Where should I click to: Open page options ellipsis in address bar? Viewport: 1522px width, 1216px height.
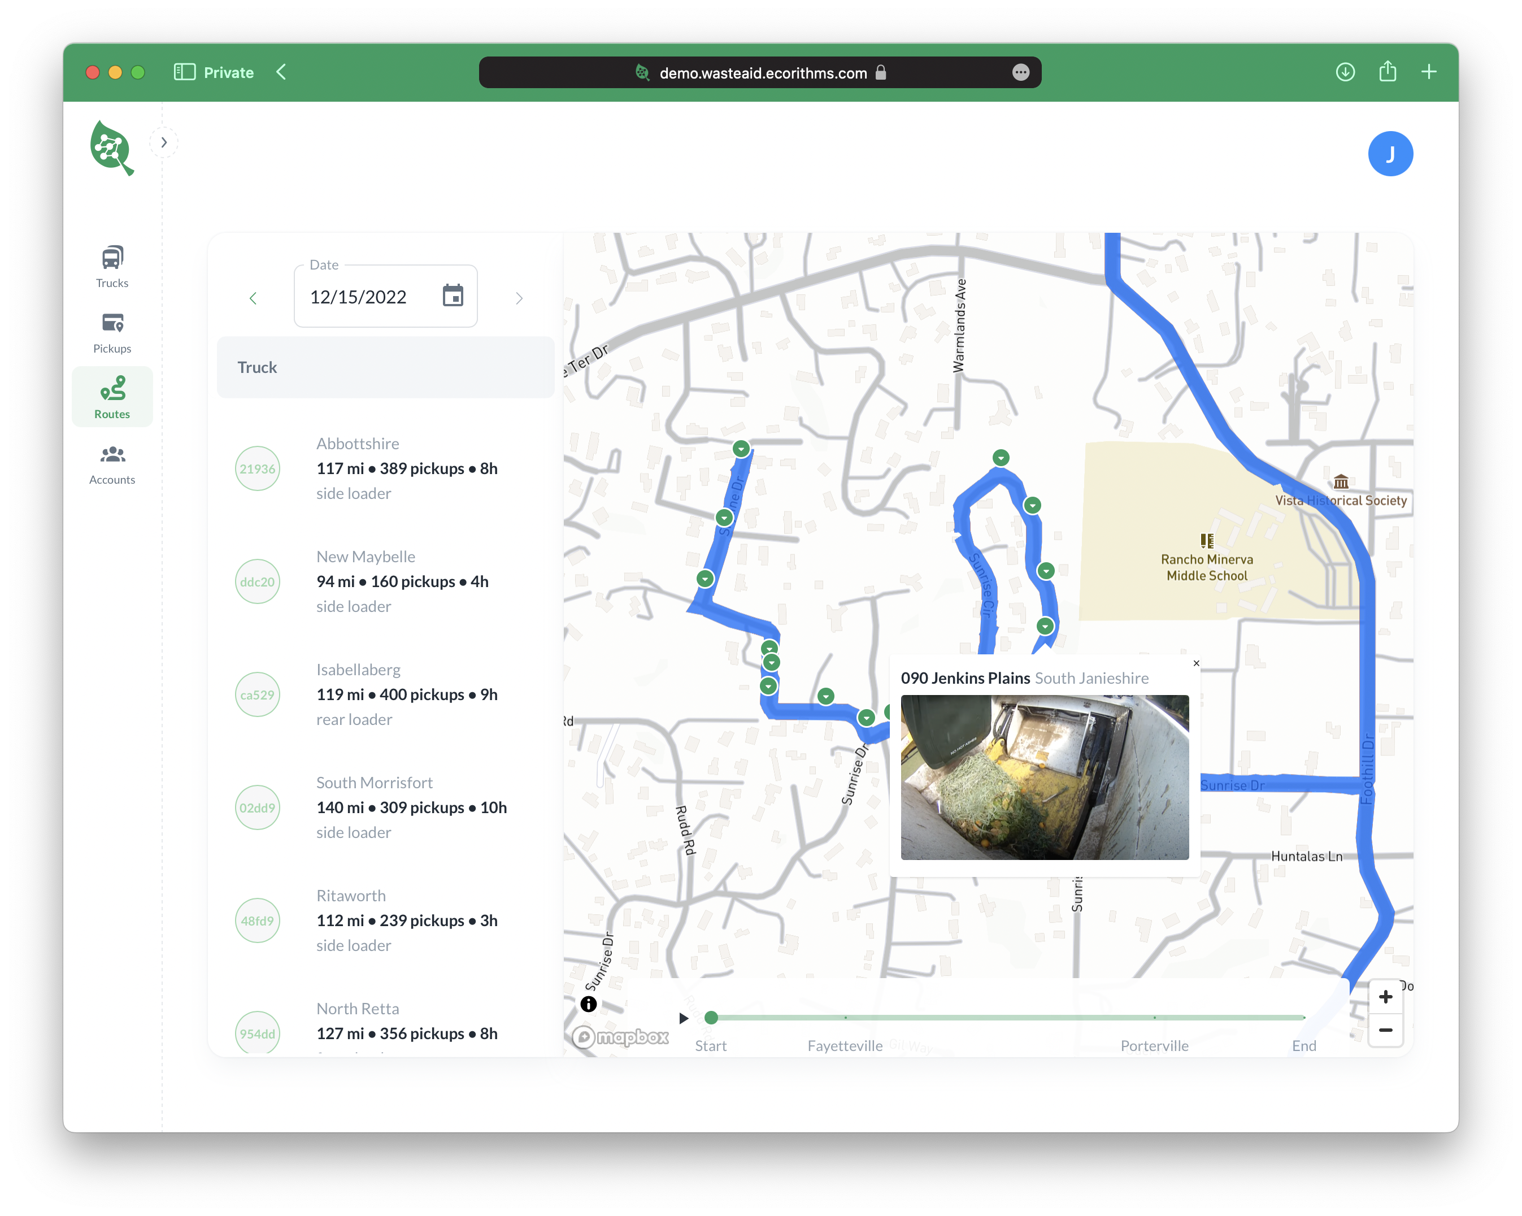tap(1020, 72)
